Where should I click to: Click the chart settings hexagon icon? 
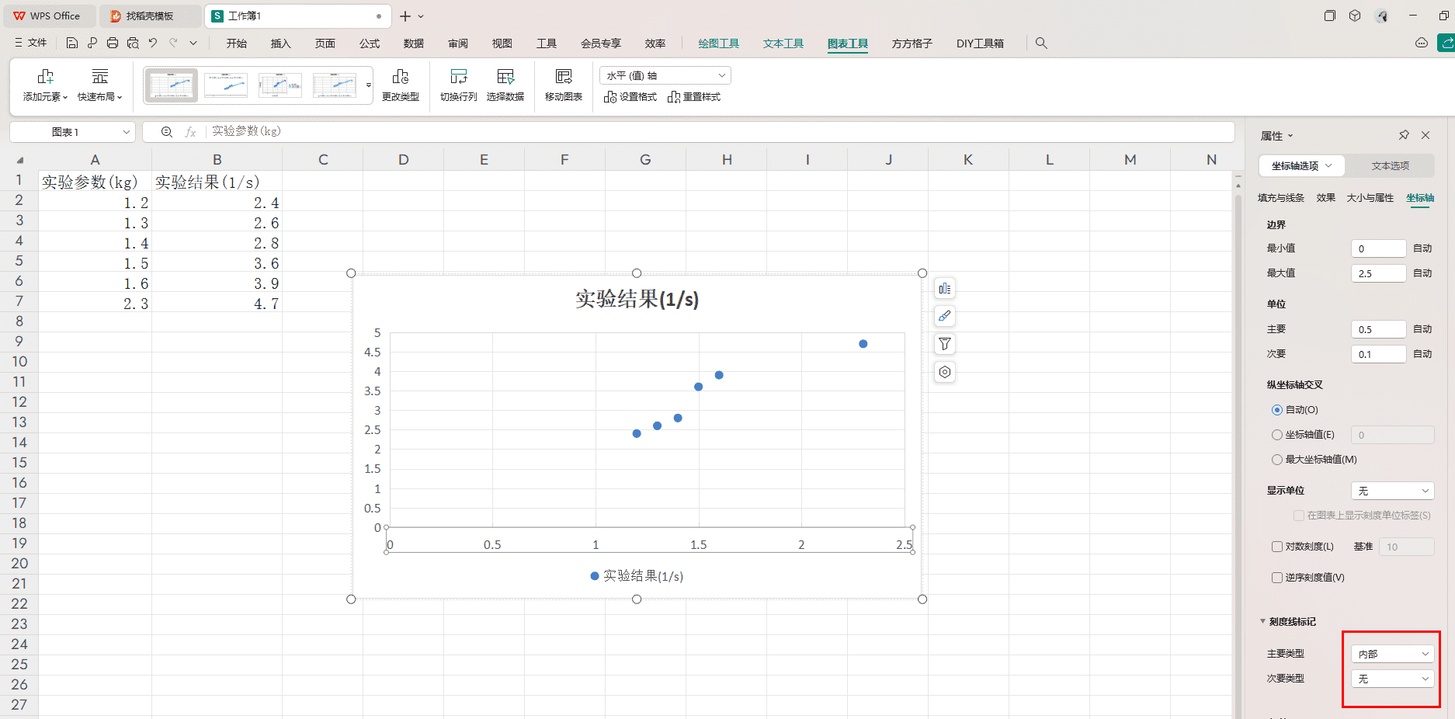[x=945, y=372]
